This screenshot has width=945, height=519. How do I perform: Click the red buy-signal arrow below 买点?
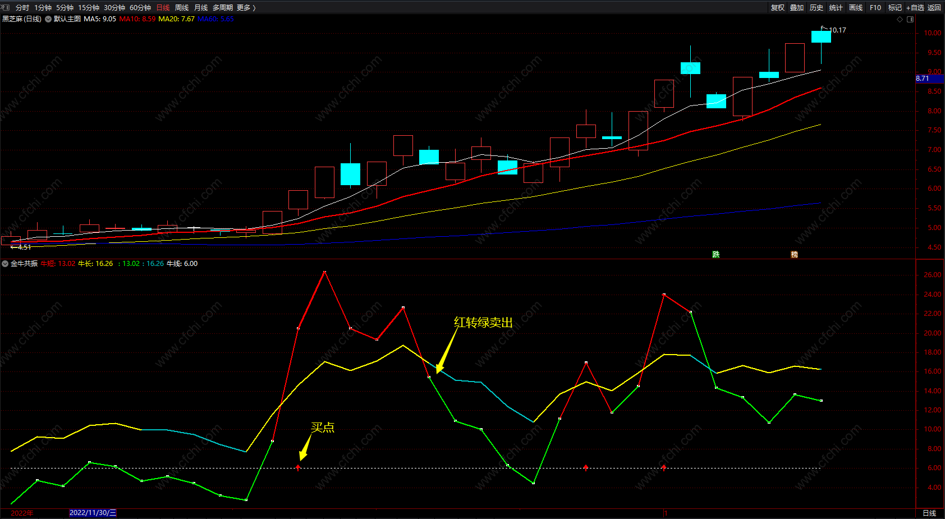(298, 467)
